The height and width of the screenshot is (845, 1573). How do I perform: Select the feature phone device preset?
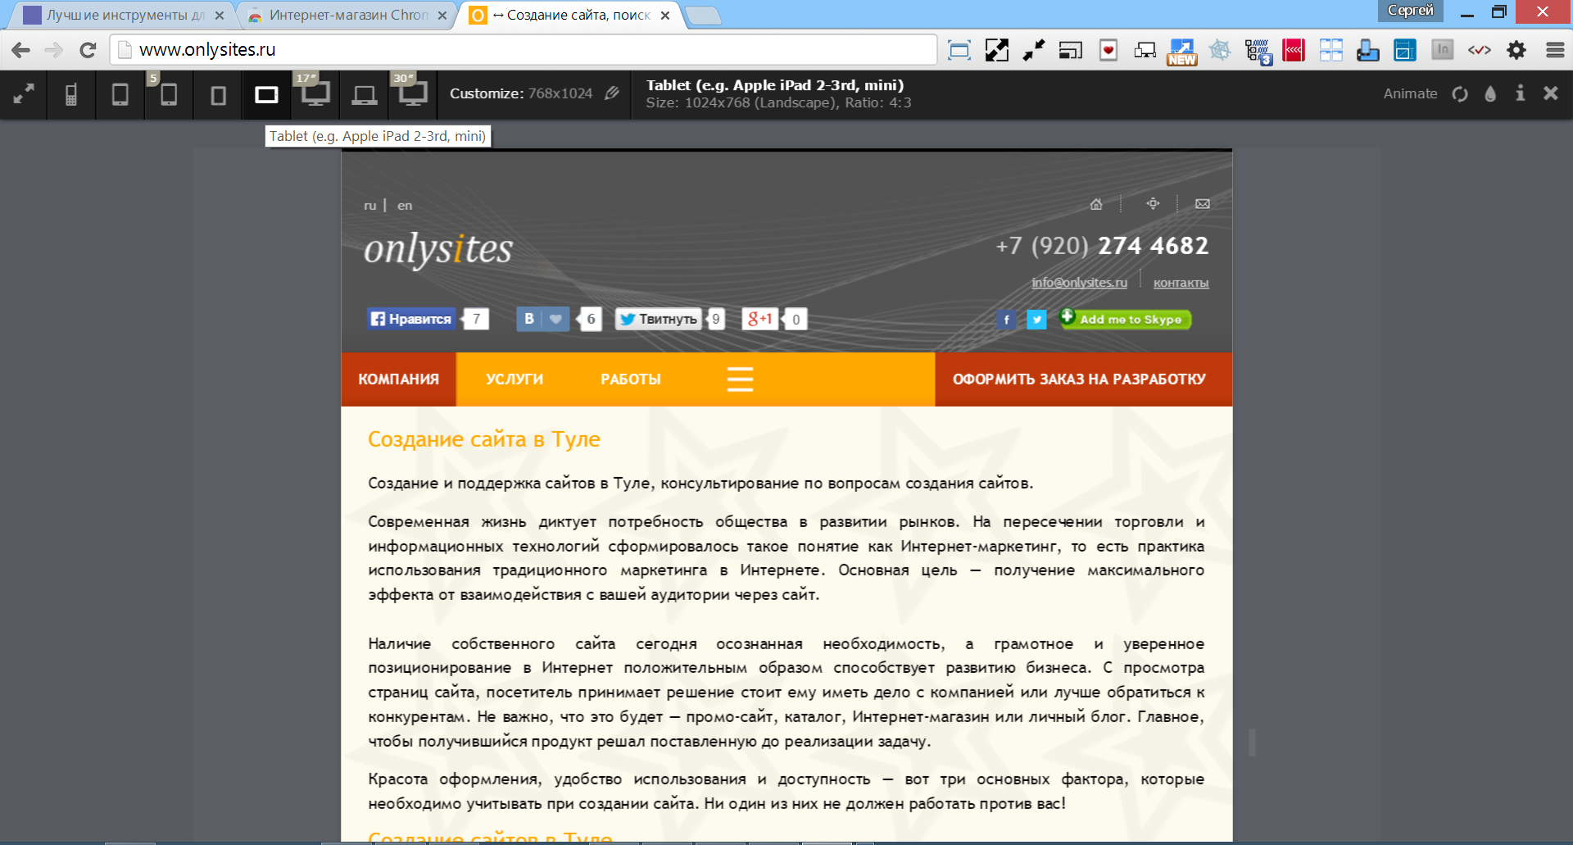(71, 95)
